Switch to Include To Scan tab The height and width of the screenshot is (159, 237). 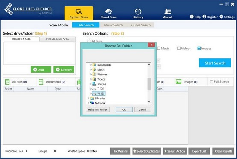[x=21, y=39]
